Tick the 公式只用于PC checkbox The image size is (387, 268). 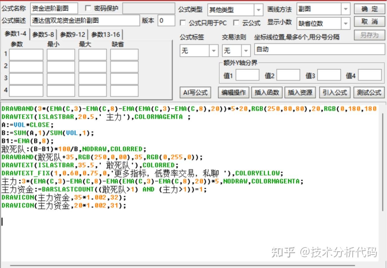[x=183, y=23]
